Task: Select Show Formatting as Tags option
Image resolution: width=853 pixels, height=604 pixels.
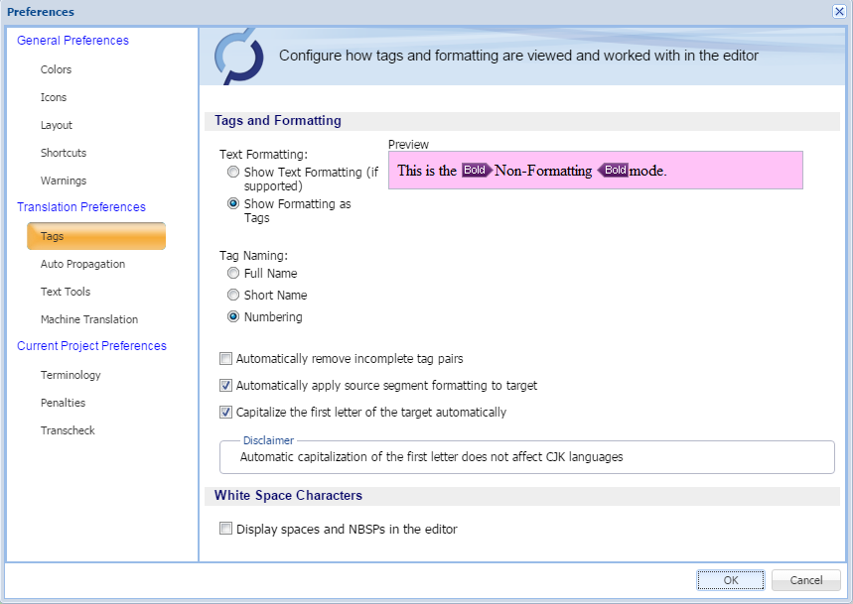Action: click(x=232, y=203)
